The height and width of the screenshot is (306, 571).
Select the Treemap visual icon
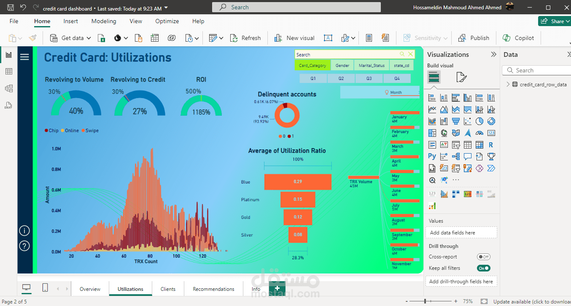(432, 133)
